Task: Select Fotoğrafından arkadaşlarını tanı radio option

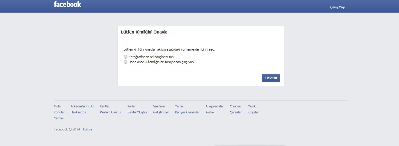Action: coord(126,57)
